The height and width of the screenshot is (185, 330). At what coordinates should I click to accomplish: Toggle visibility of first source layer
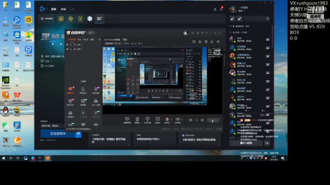[67, 45]
